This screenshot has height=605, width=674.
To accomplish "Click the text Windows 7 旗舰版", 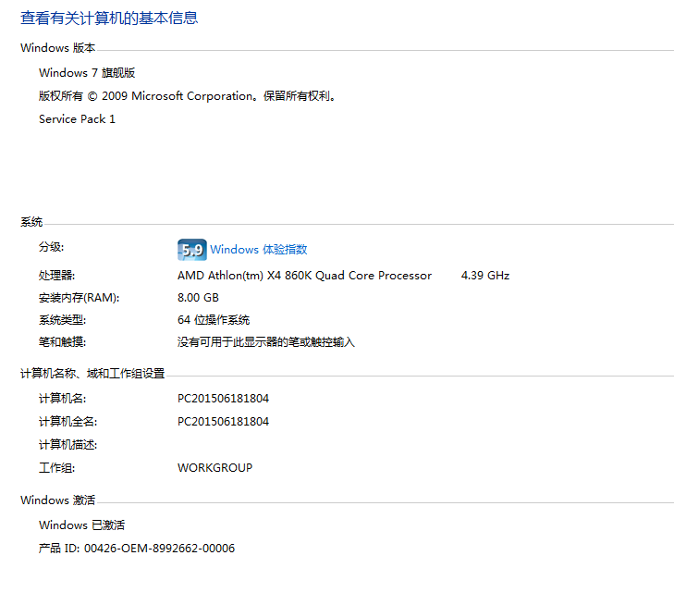I will 87,73.
